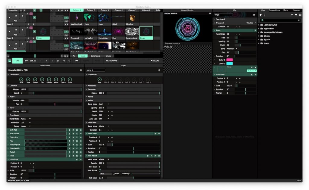Remove the Shift RGB effect
Screen dimensions: 309x190
[77, 130]
